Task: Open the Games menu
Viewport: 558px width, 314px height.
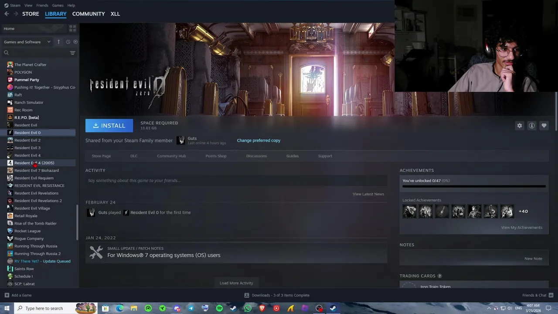Action: pos(58,5)
